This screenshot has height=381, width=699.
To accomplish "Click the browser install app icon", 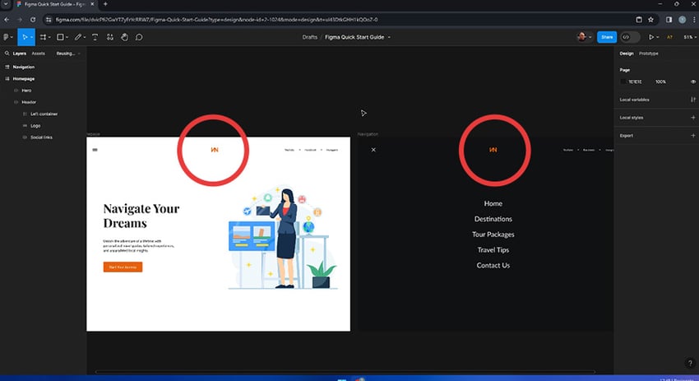I will click(x=639, y=20).
